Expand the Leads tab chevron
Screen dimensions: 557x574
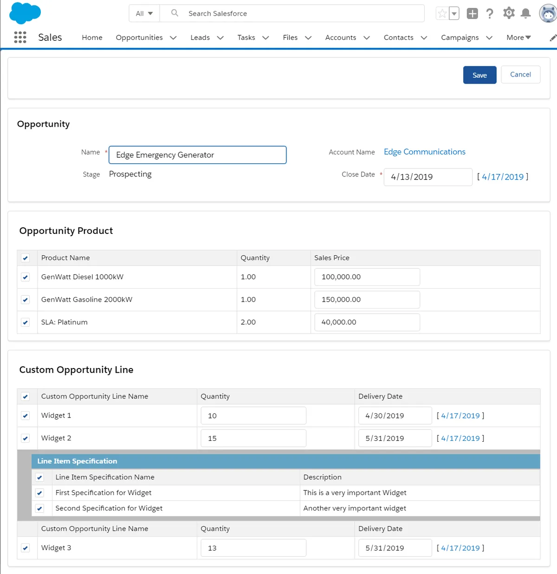coord(220,38)
